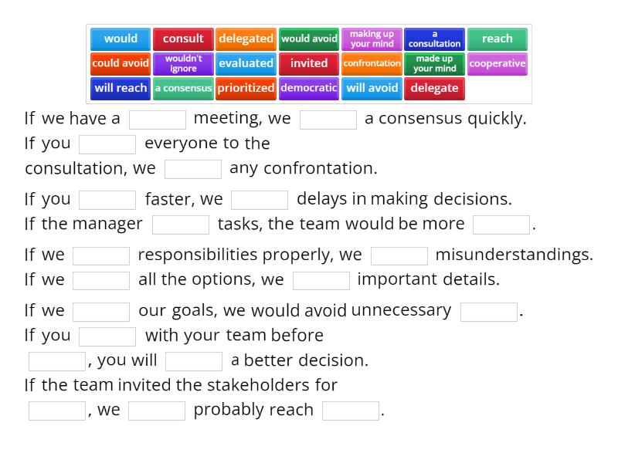
Task: Pick the blue 'evaluated' tile
Action: pyautogui.click(x=246, y=63)
